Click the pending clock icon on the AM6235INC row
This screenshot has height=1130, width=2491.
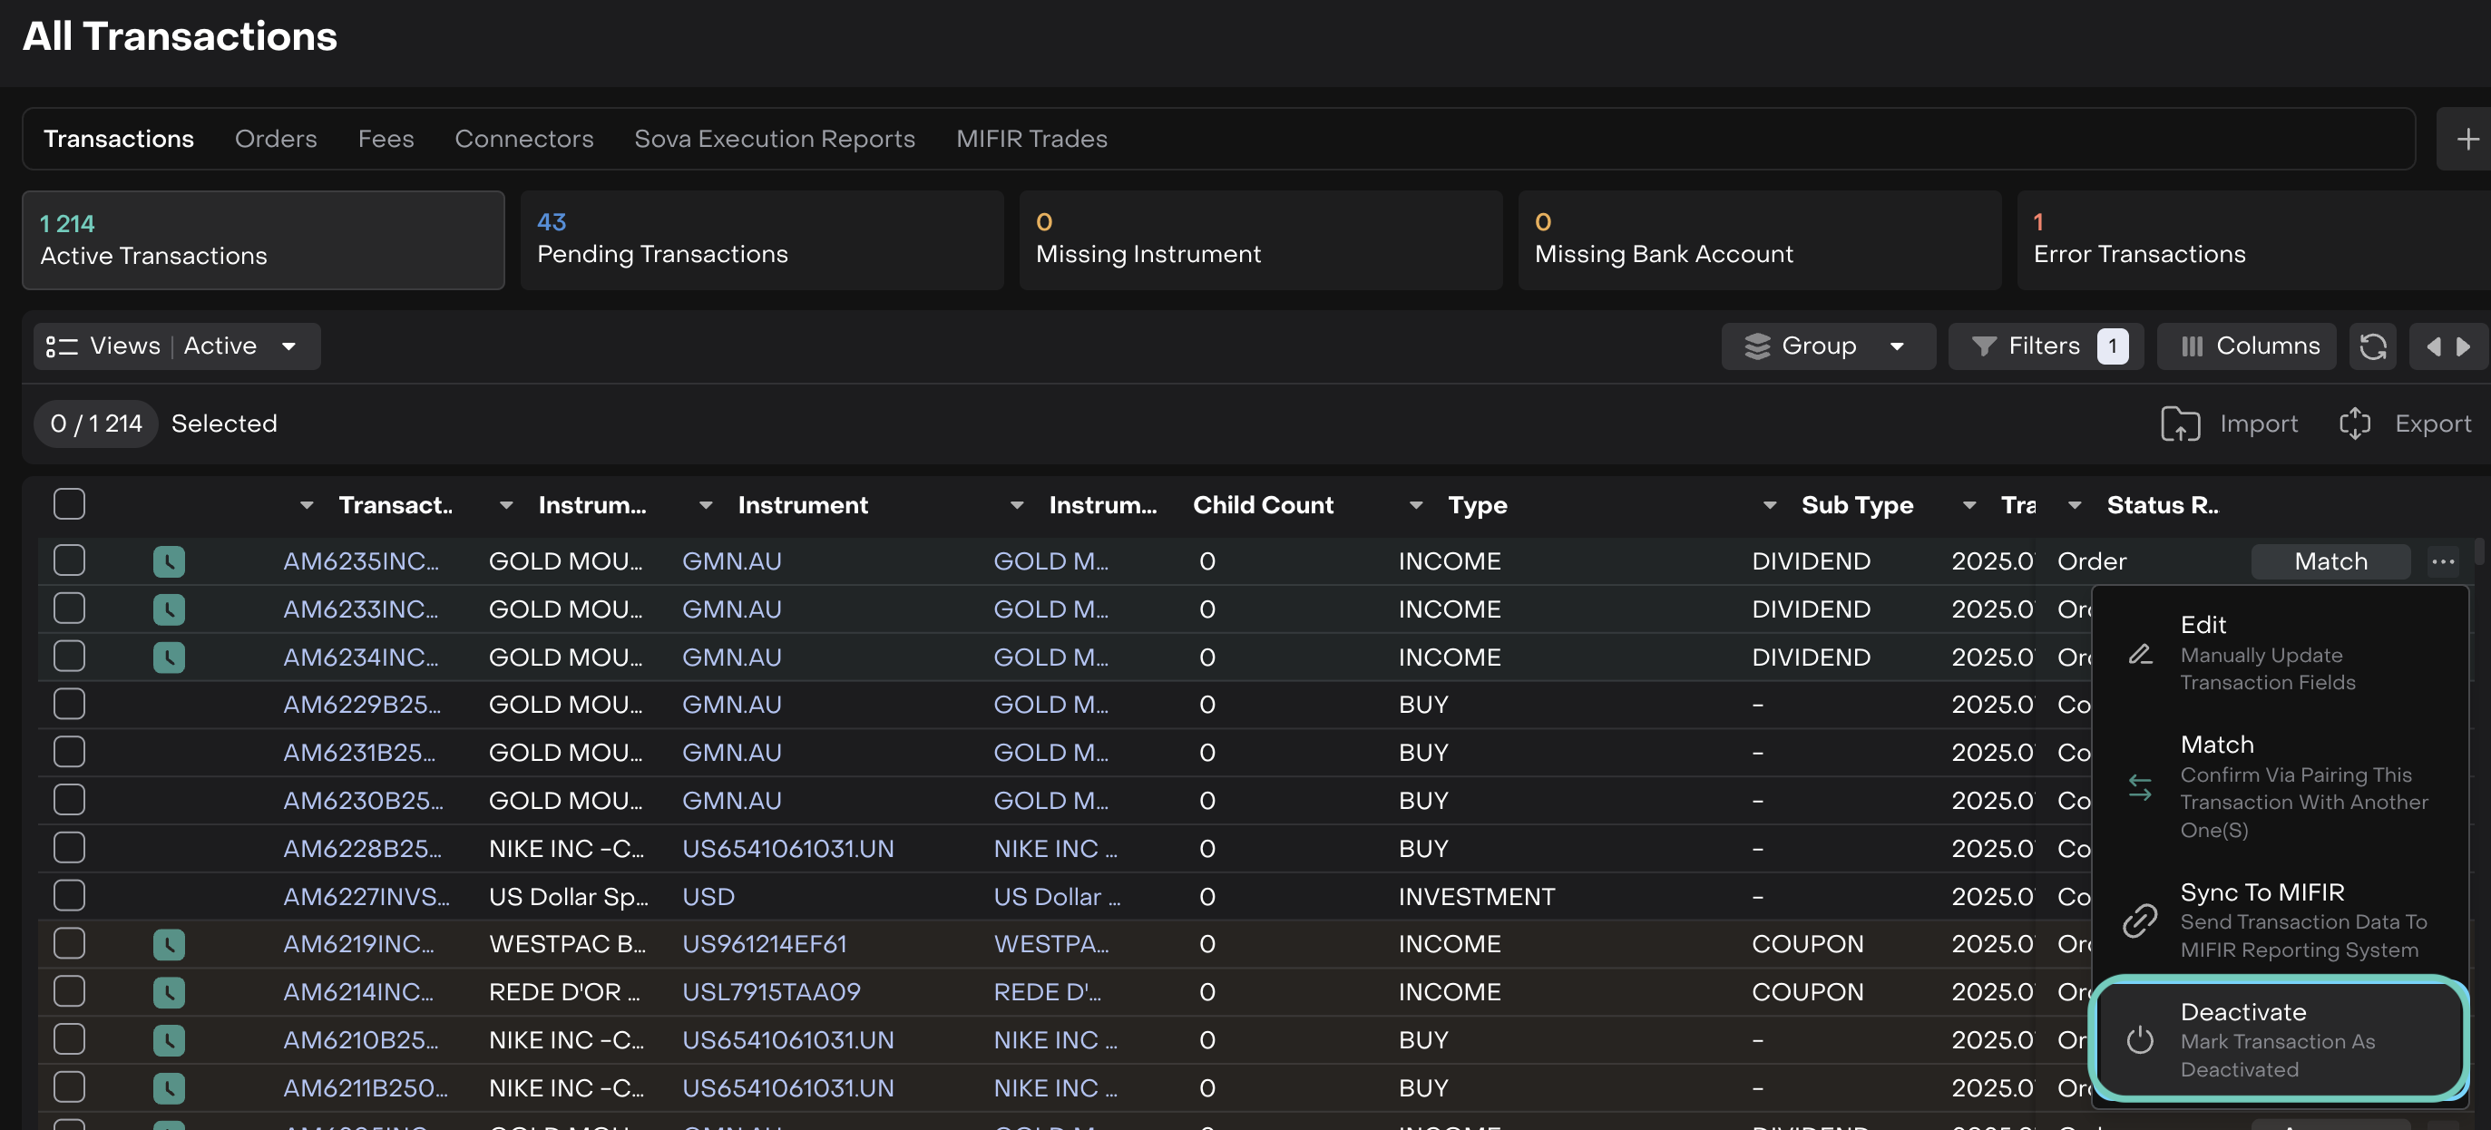click(170, 561)
